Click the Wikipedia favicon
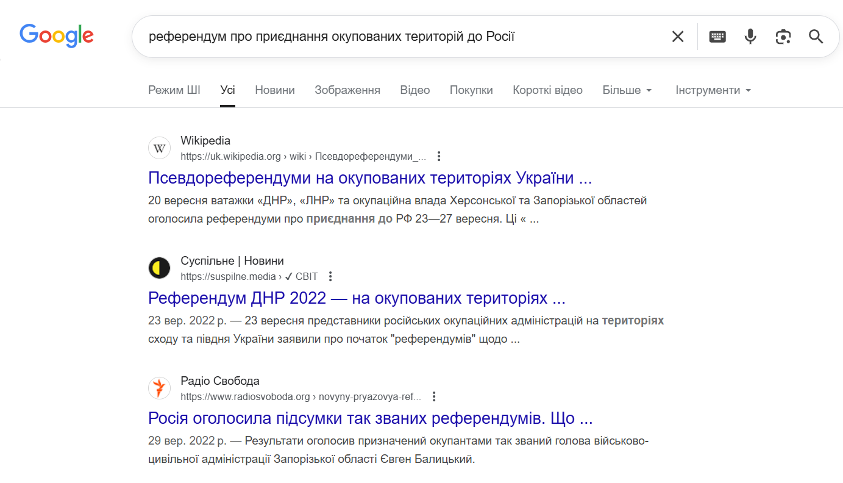 point(160,148)
